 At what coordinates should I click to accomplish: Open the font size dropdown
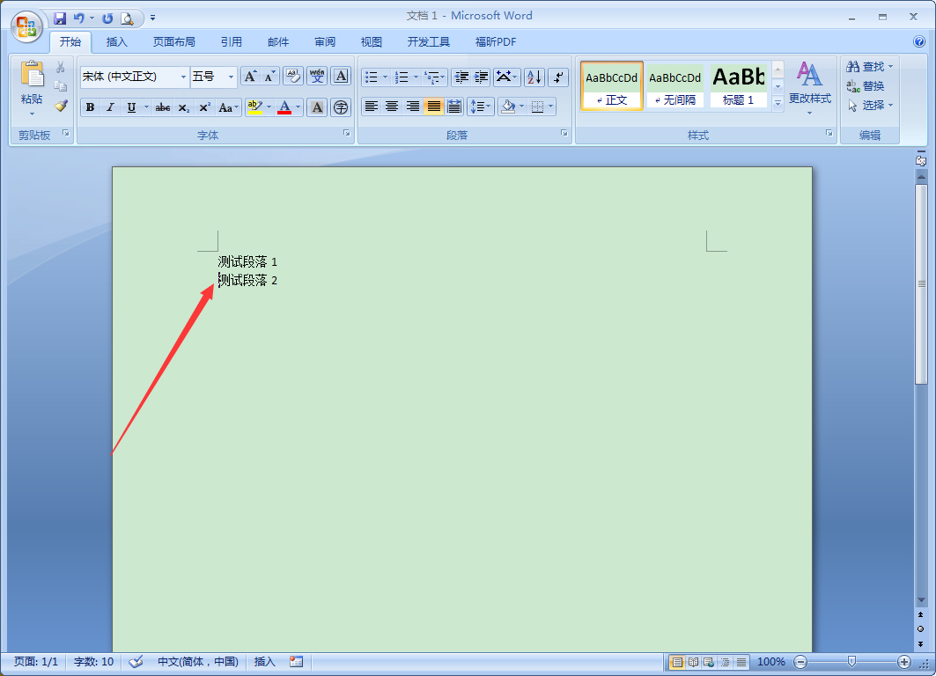click(x=232, y=77)
